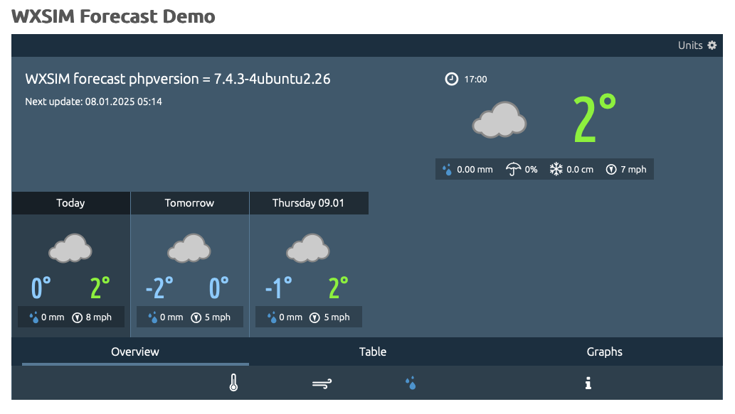Click the WXSIM forecast phpversion heading
The image size is (735, 414).
click(178, 79)
